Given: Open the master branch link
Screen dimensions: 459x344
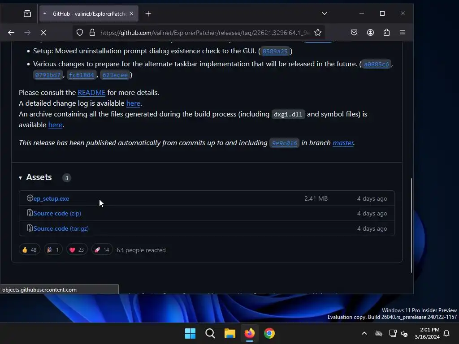Looking at the screenshot, I should pyautogui.click(x=343, y=143).
